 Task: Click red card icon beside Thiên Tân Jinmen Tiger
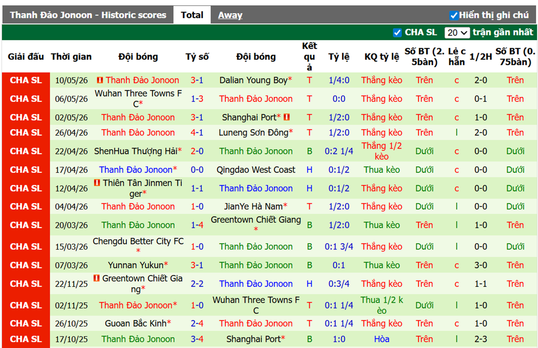97,183
